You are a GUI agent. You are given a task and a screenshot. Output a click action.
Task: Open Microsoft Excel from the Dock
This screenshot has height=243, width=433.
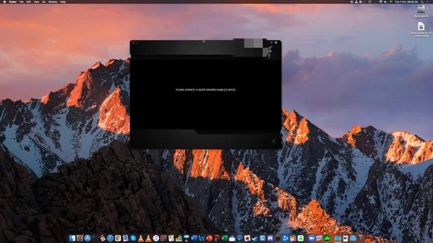click(225, 238)
